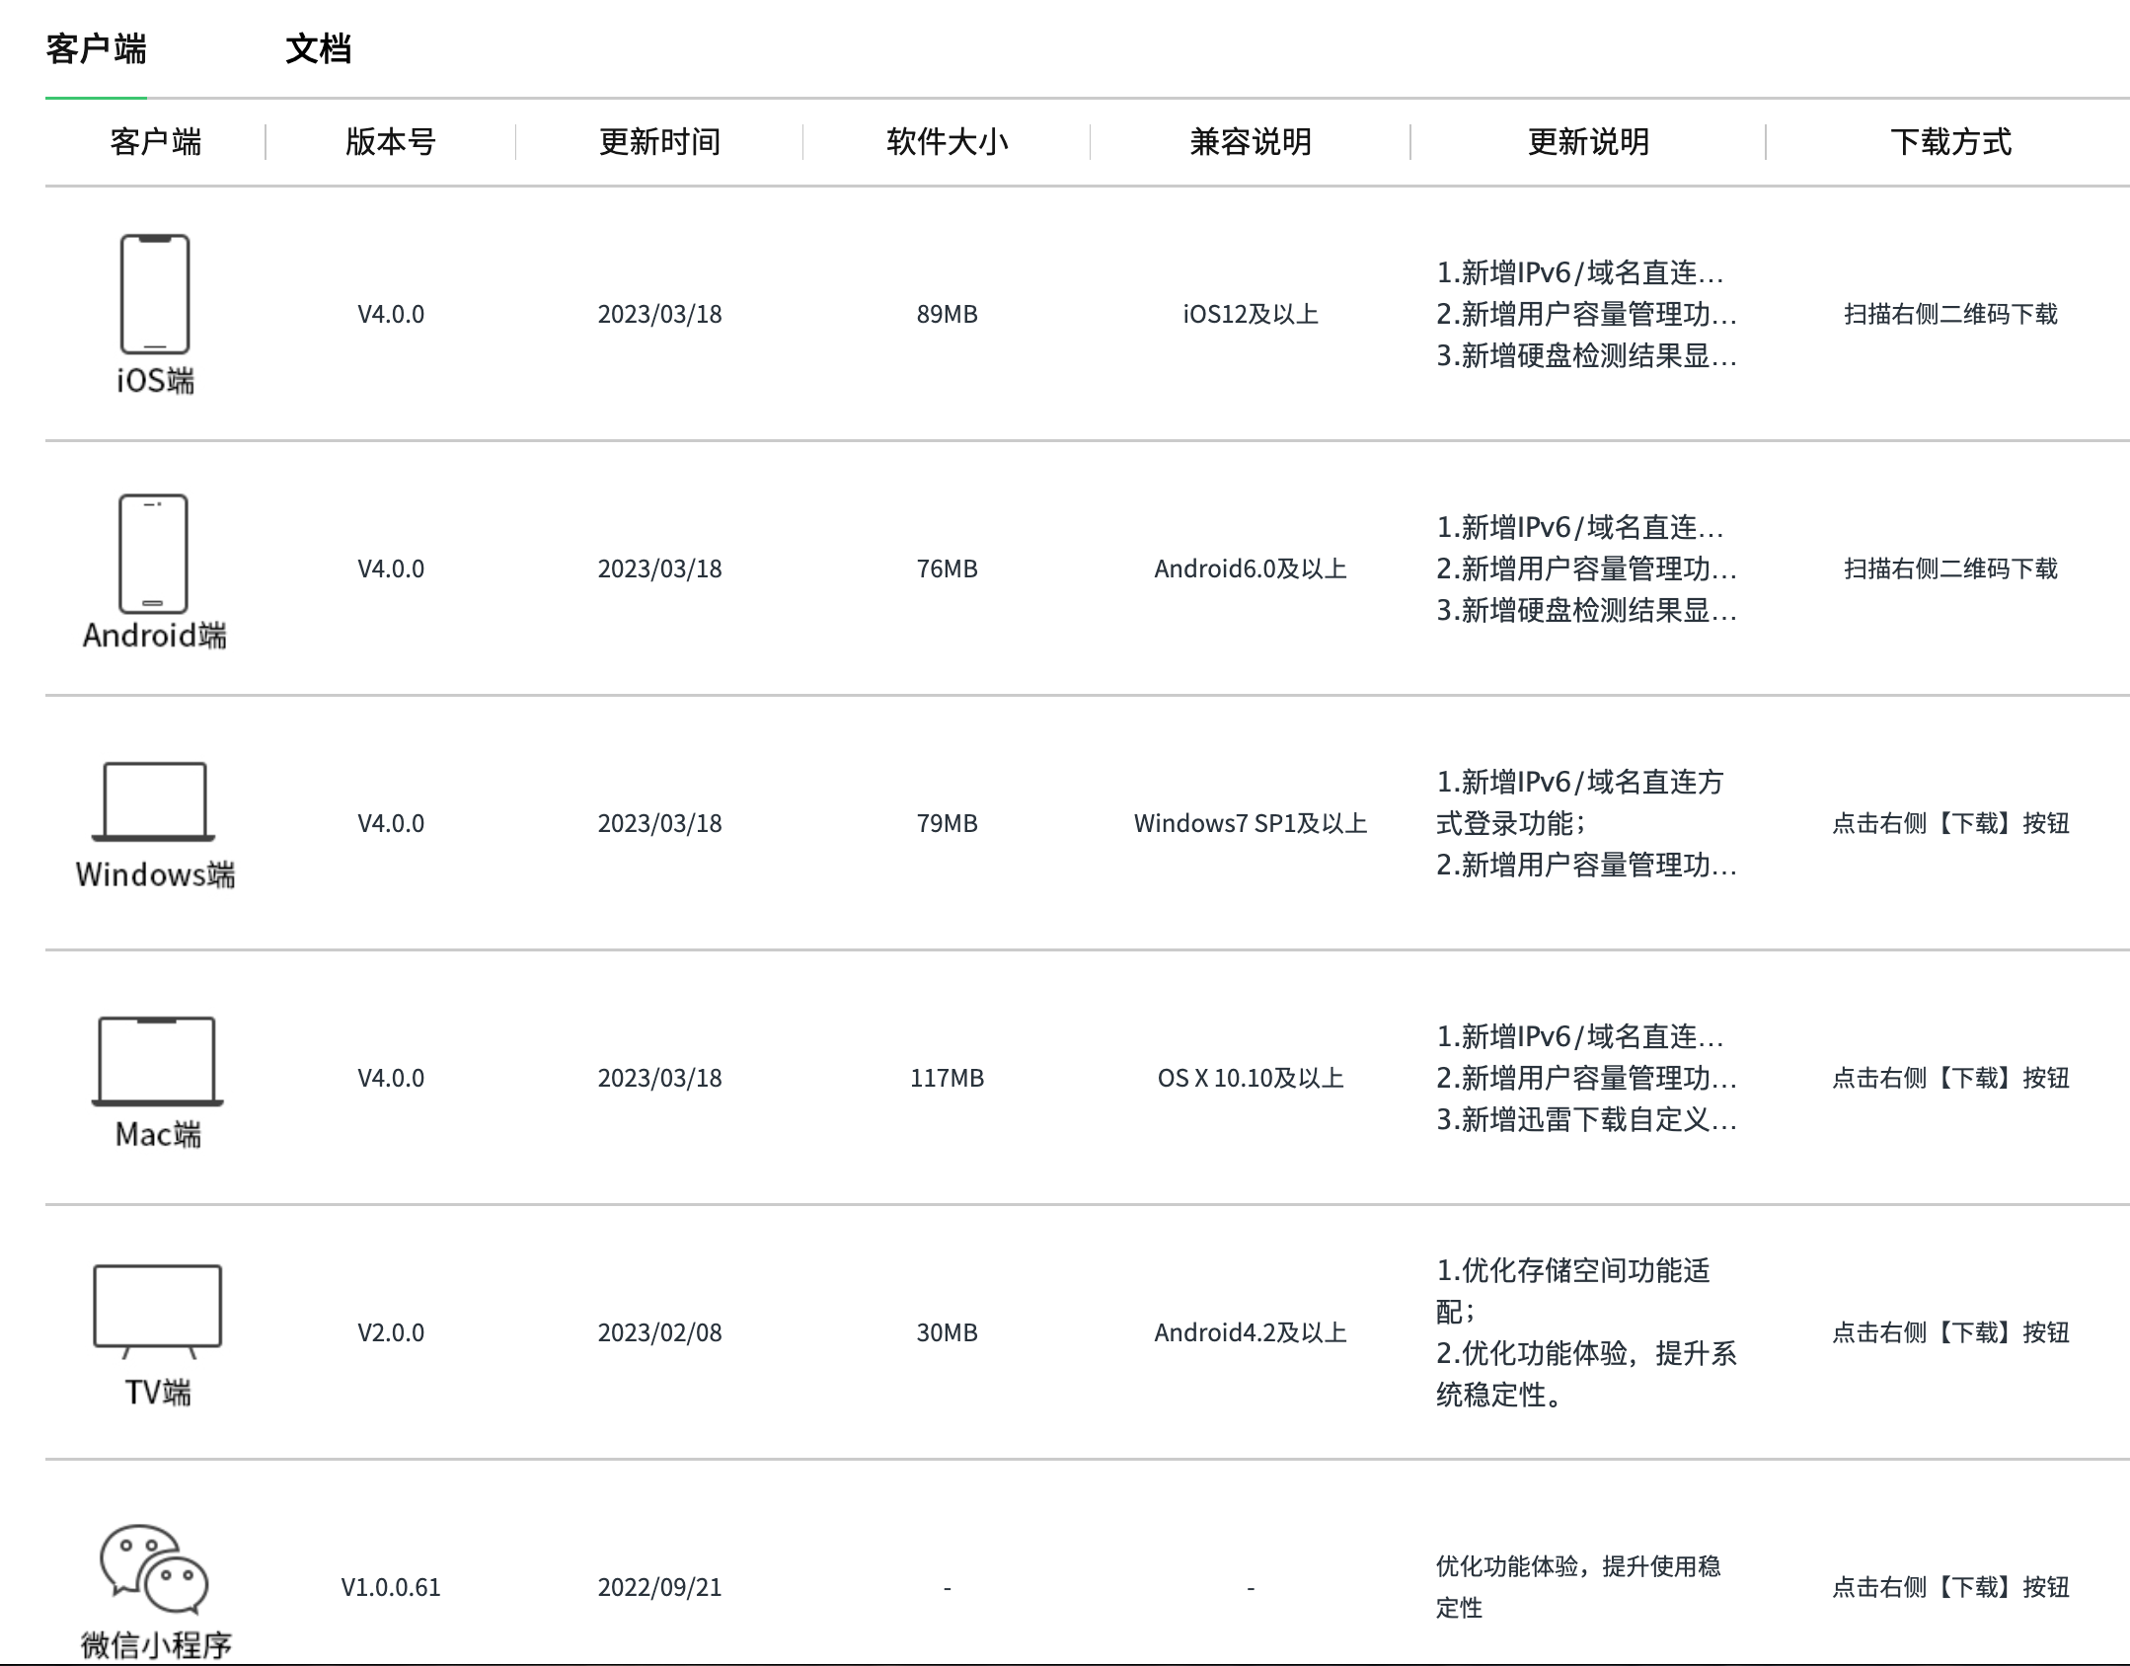Click the Windows端 label text
The image size is (2130, 1666).
[155, 874]
